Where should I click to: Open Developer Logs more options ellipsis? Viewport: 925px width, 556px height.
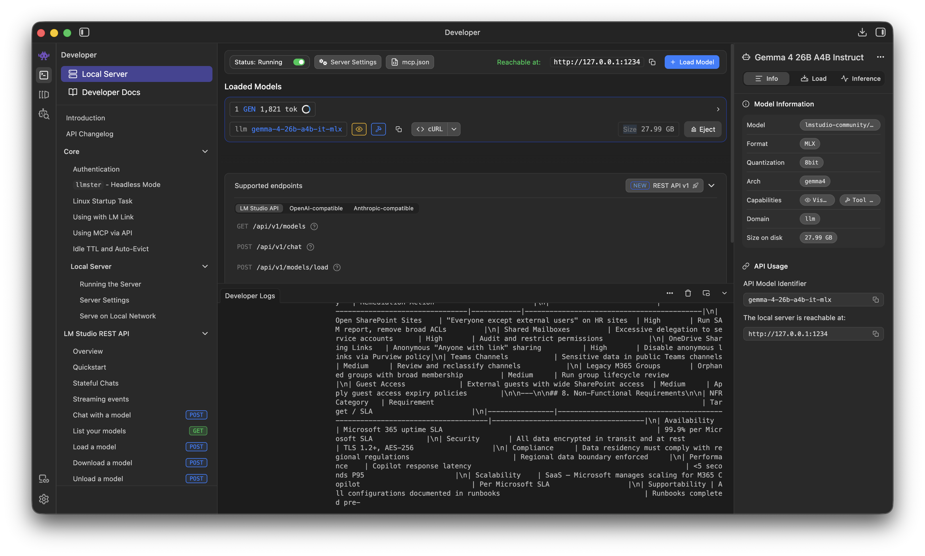670,293
